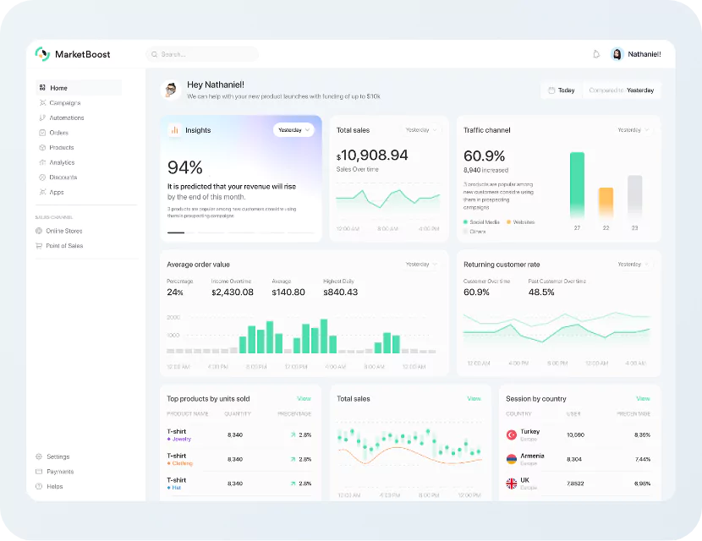702x541 pixels.
Task: Click the Settings gear icon in sidebar
Action: coord(39,456)
